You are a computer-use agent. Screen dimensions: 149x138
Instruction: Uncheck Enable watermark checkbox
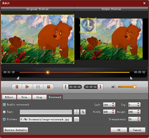click(x=4, y=105)
